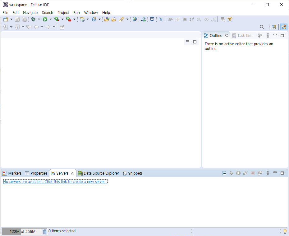Expand the Search flashlight dropdown arrow
Image resolution: width=289 pixels, height=236 pixels.
[127, 19]
